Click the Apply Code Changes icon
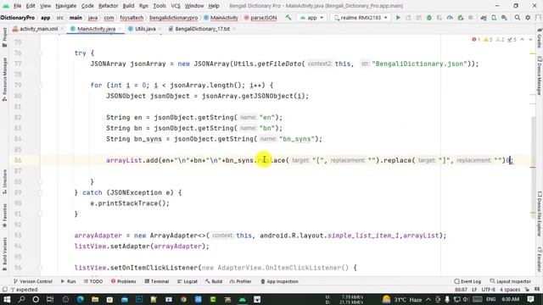 point(418,17)
